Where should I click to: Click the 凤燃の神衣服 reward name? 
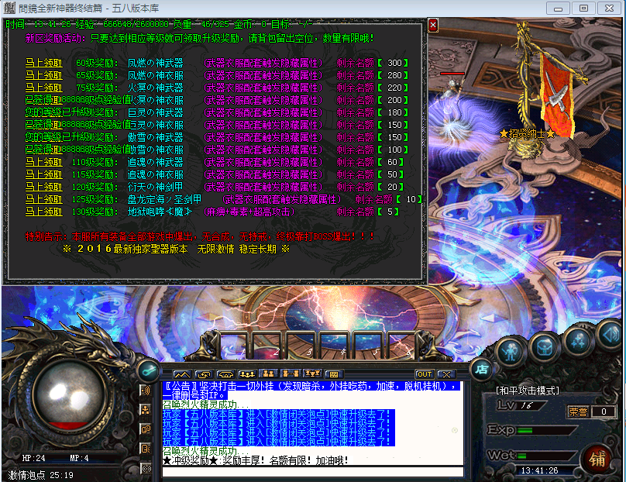pos(155,75)
